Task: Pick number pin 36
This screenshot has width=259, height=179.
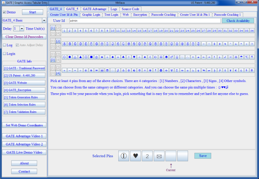Action: coord(252,30)
